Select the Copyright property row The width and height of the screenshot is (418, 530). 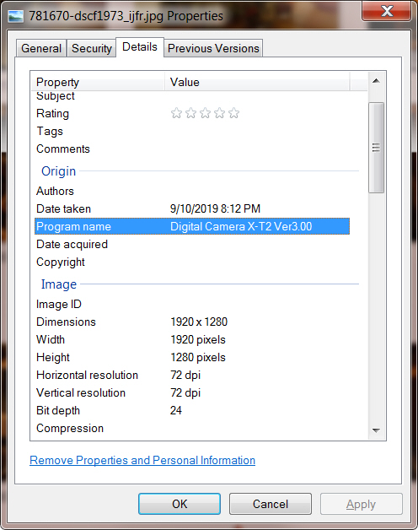192,262
